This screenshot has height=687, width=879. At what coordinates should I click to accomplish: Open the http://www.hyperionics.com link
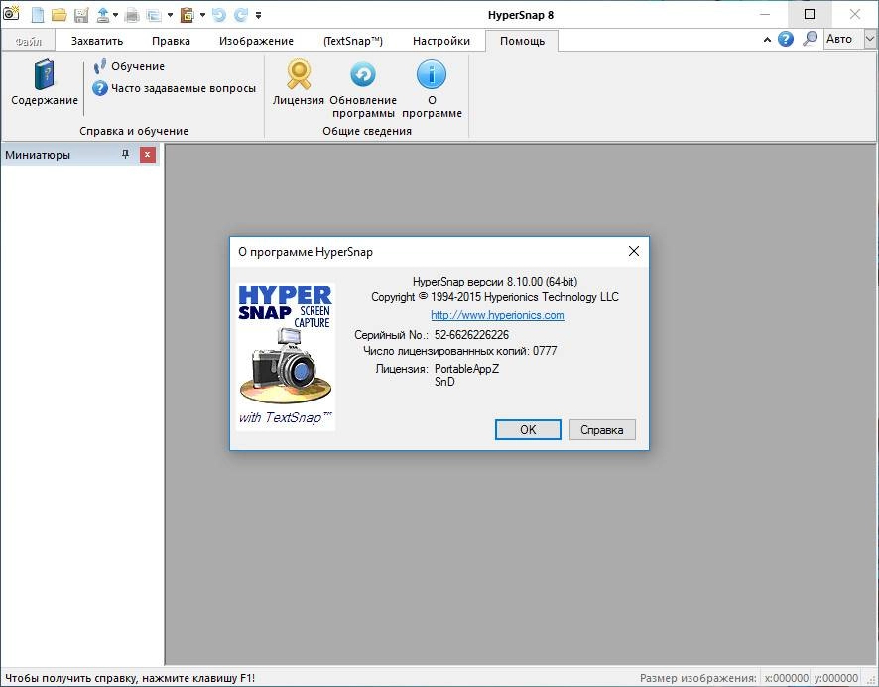[497, 315]
